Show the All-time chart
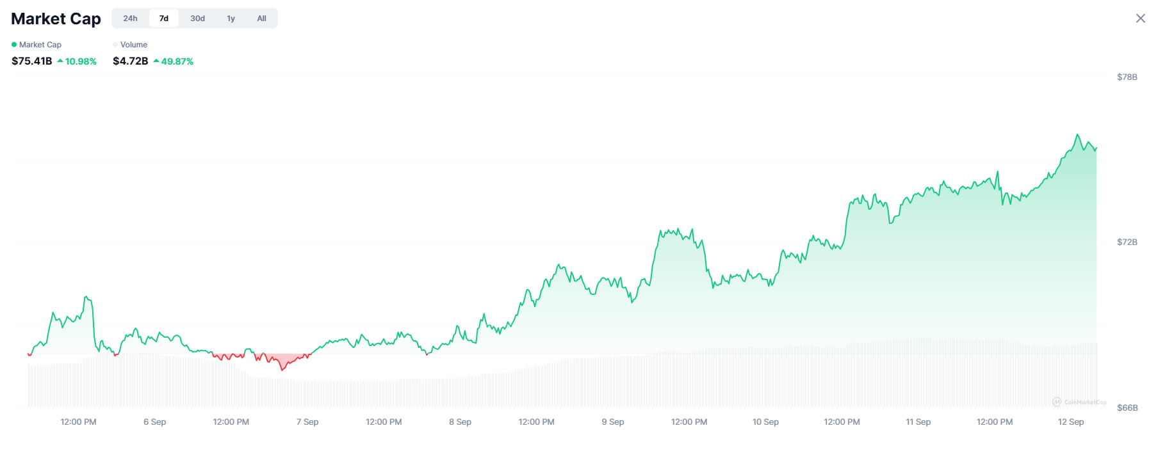Viewport: 1158px width, 451px height. [x=261, y=19]
